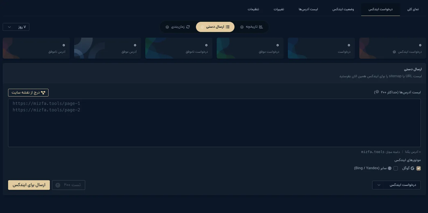Click the help icon inside تست ۲۰۰ button

(58, 185)
